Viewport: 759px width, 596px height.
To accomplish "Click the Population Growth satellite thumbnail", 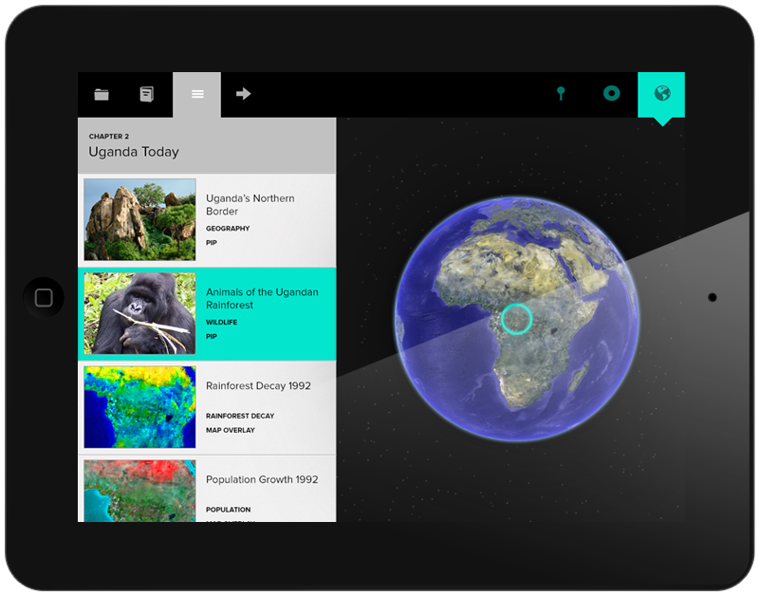I will click(x=139, y=491).
